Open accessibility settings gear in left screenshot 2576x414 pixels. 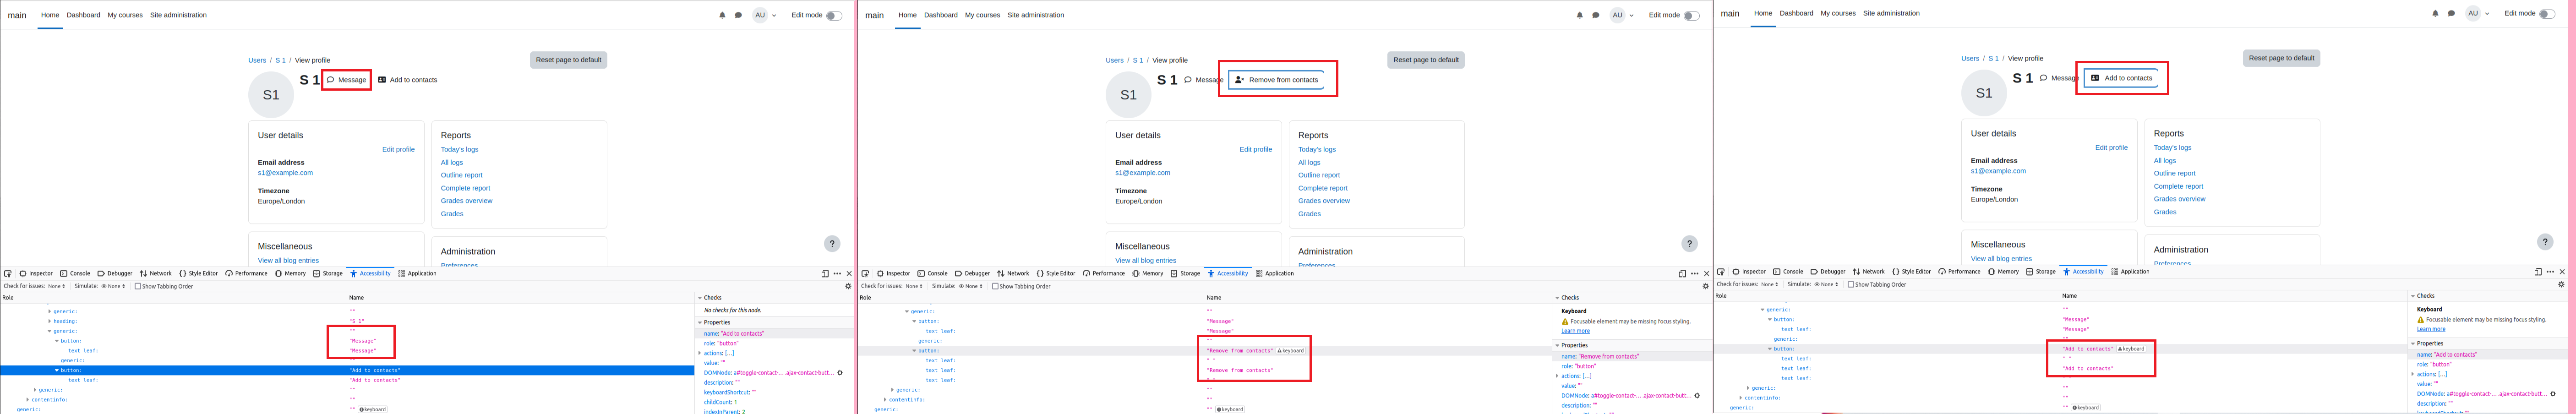point(848,286)
